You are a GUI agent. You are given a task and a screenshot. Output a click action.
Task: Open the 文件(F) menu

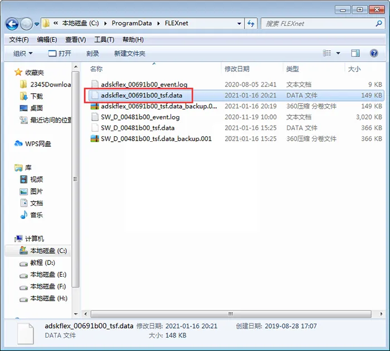point(18,40)
